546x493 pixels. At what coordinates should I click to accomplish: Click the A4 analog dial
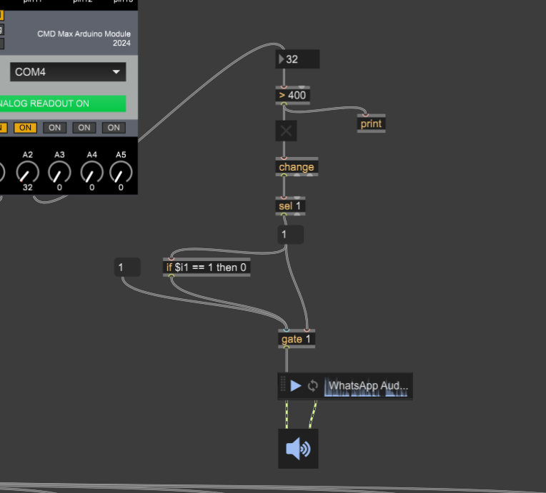pos(91,172)
